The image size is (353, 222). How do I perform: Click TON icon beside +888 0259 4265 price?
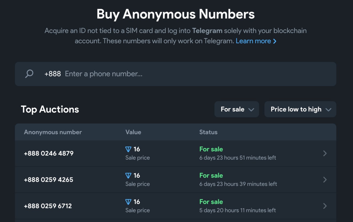(x=128, y=175)
